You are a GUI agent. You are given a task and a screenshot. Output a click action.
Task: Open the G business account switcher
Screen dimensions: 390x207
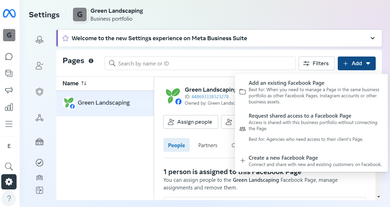click(x=9, y=35)
